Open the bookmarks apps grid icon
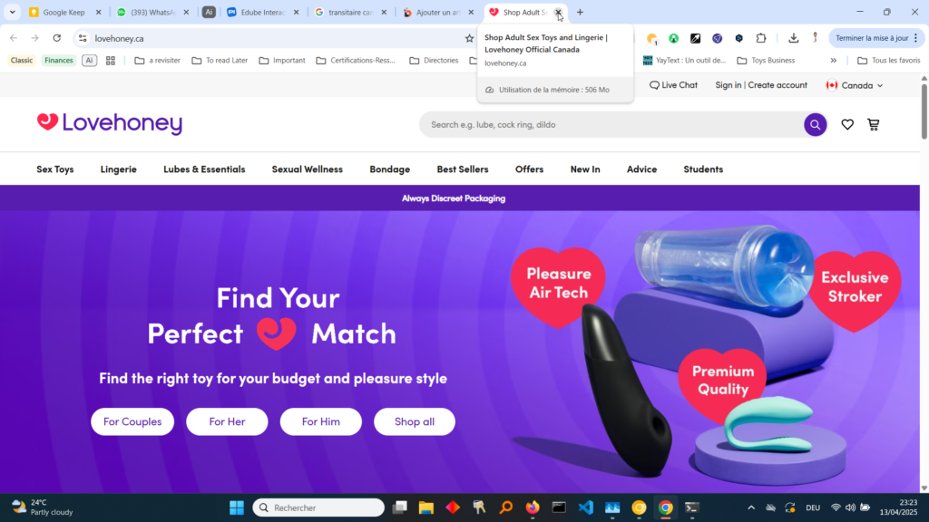This screenshot has width=929, height=522. click(110, 61)
